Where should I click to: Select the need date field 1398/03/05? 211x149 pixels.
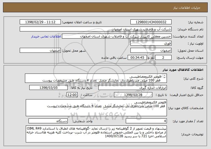[49, 88]
